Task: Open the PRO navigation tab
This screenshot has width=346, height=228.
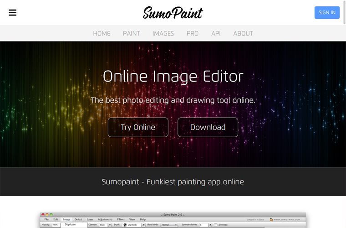Action: pos(193,33)
